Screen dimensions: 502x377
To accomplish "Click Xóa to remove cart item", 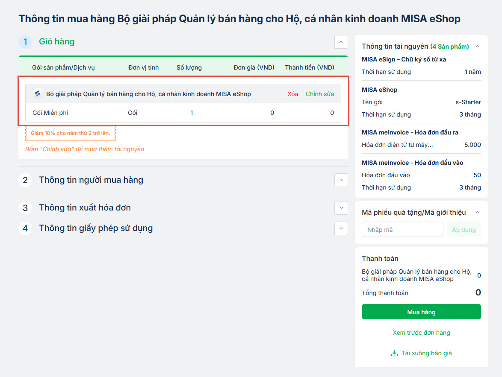I will [x=292, y=94].
